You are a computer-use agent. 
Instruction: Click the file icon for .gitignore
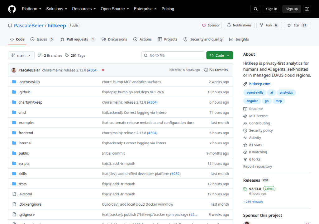(14, 214)
